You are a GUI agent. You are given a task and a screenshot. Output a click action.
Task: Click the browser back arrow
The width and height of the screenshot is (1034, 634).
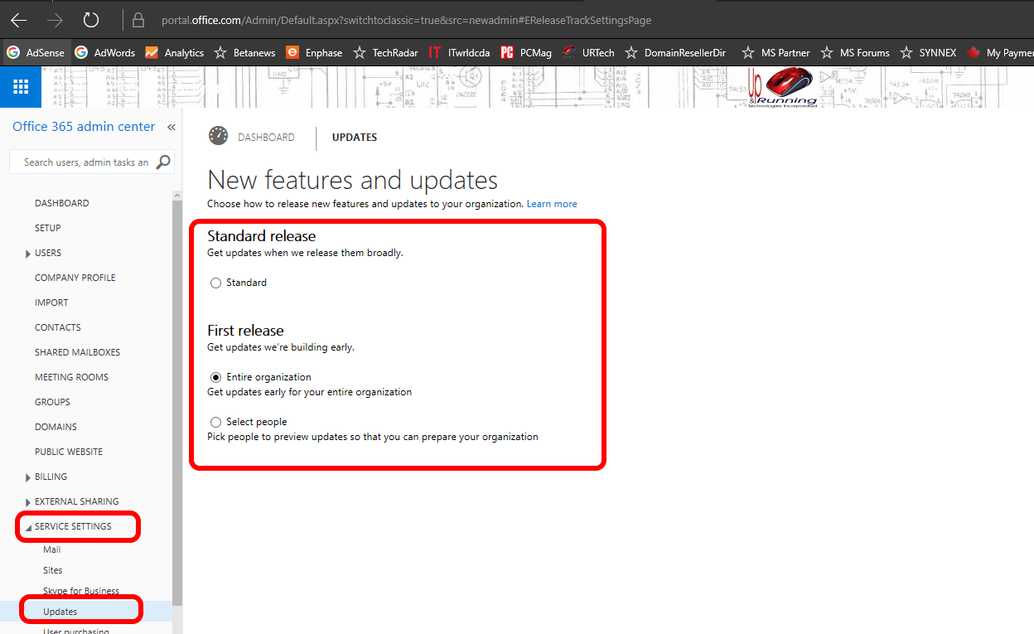tap(18, 20)
